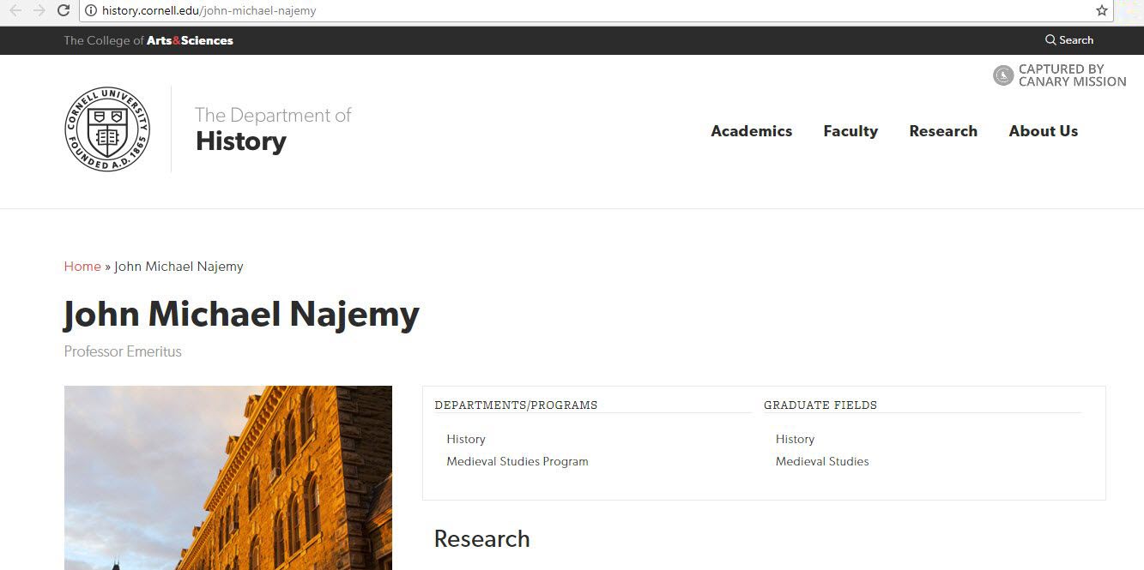Open the Faculty menu
1144x570 pixels.
pyautogui.click(x=850, y=131)
